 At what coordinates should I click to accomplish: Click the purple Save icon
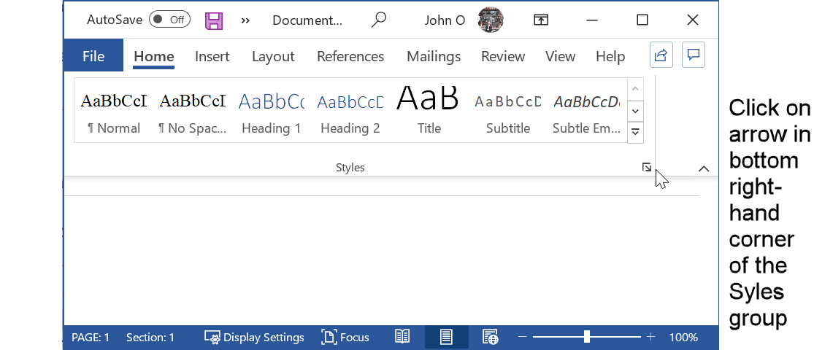click(x=214, y=20)
